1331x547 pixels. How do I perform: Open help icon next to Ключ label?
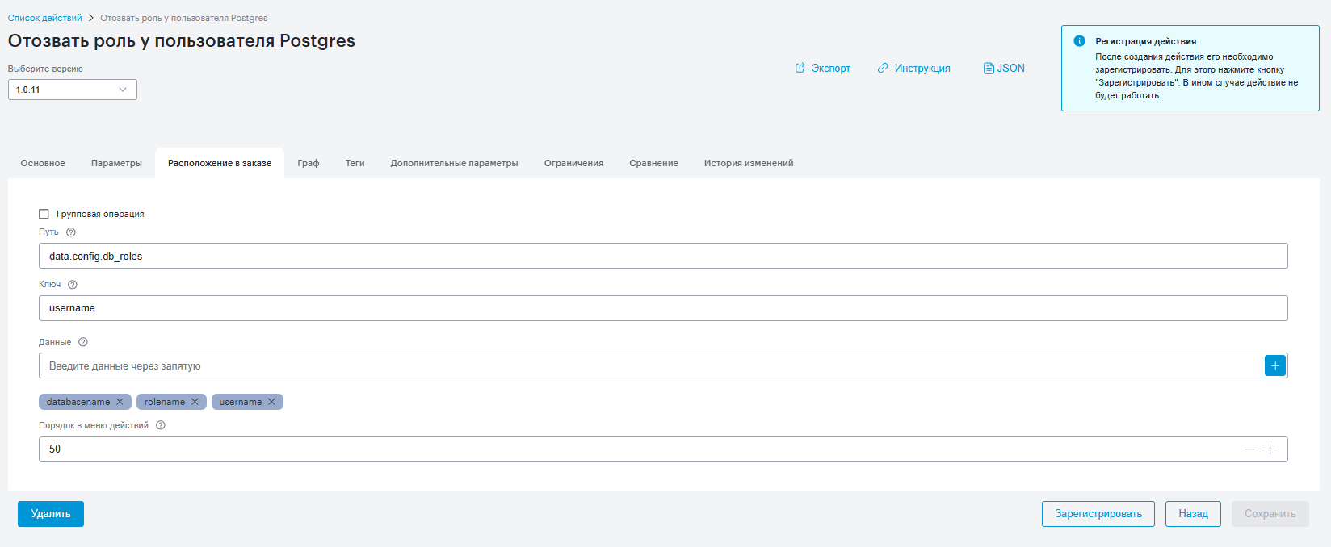pyautogui.click(x=73, y=285)
